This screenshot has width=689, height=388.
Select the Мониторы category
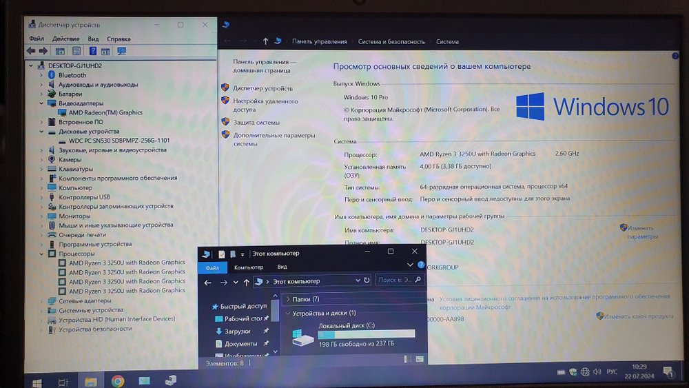[74, 216]
